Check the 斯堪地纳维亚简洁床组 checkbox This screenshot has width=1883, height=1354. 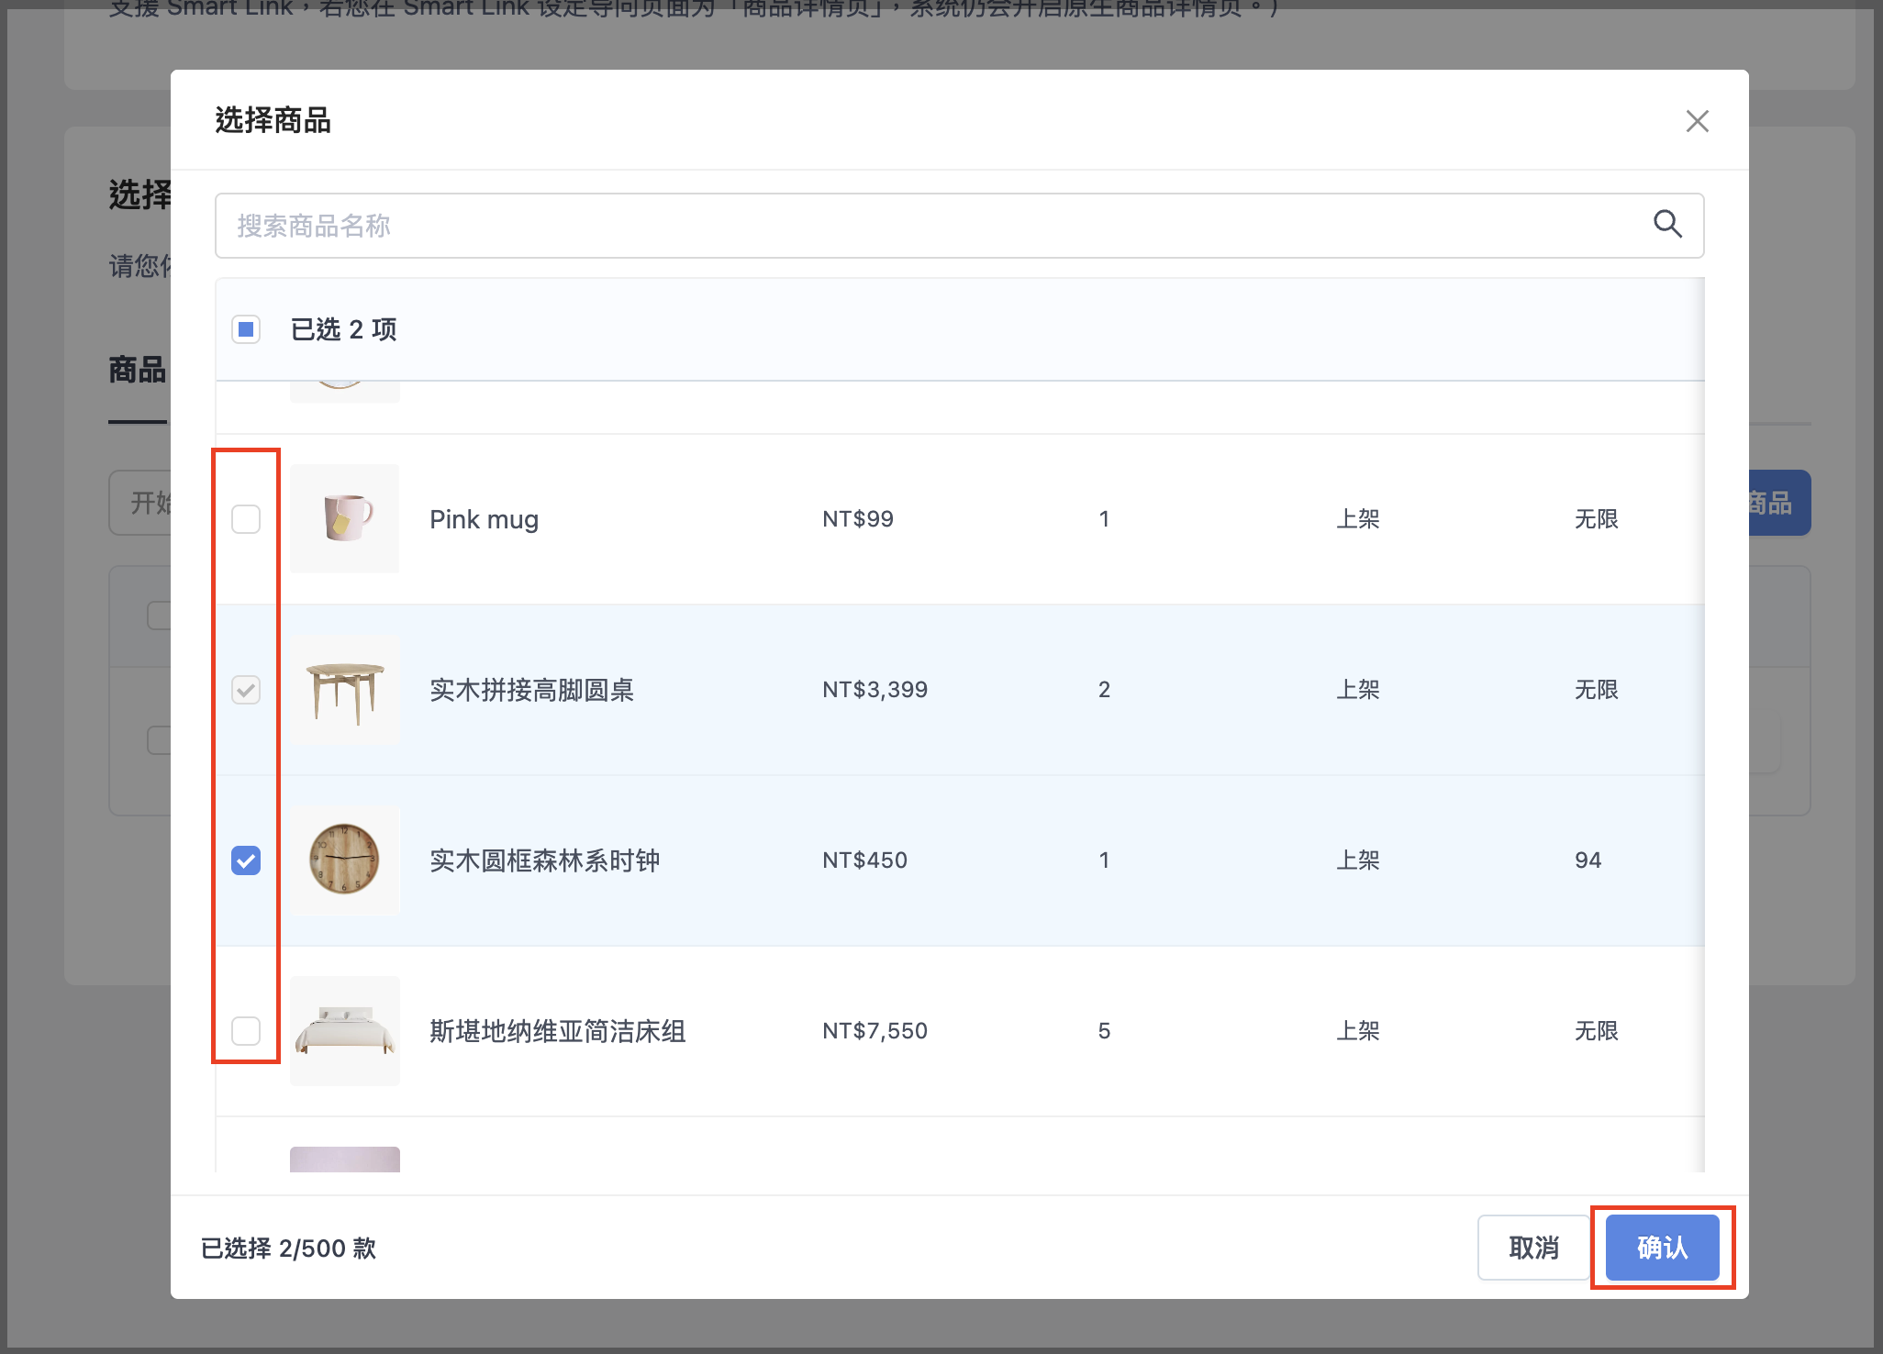pos(246,1031)
